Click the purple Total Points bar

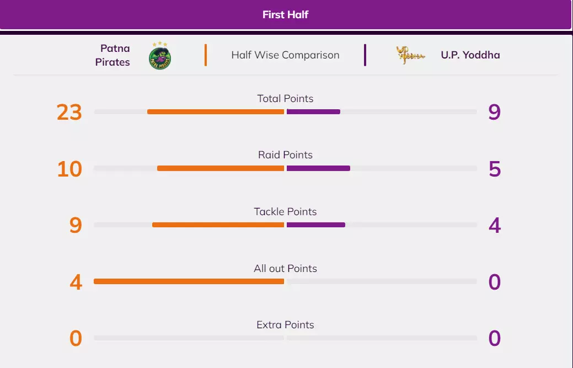pyautogui.click(x=313, y=112)
